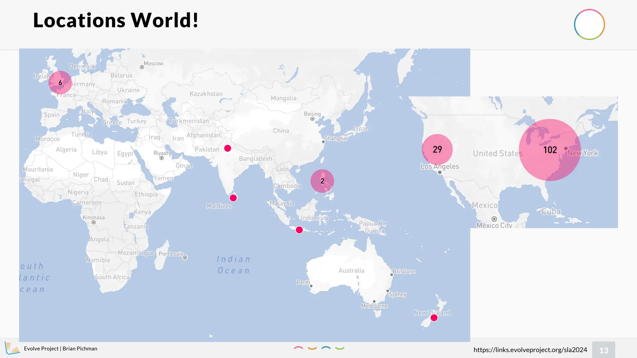The height and width of the screenshot is (358, 637).
Task: Click the South Africa label
Action: point(112,277)
